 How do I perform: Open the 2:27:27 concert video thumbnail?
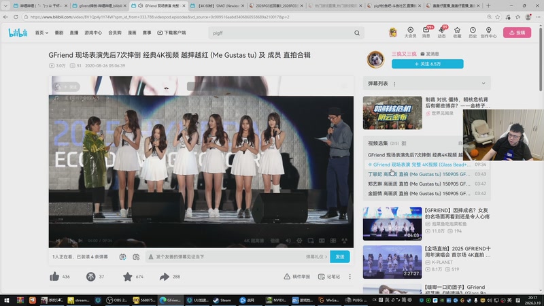pos(392,262)
